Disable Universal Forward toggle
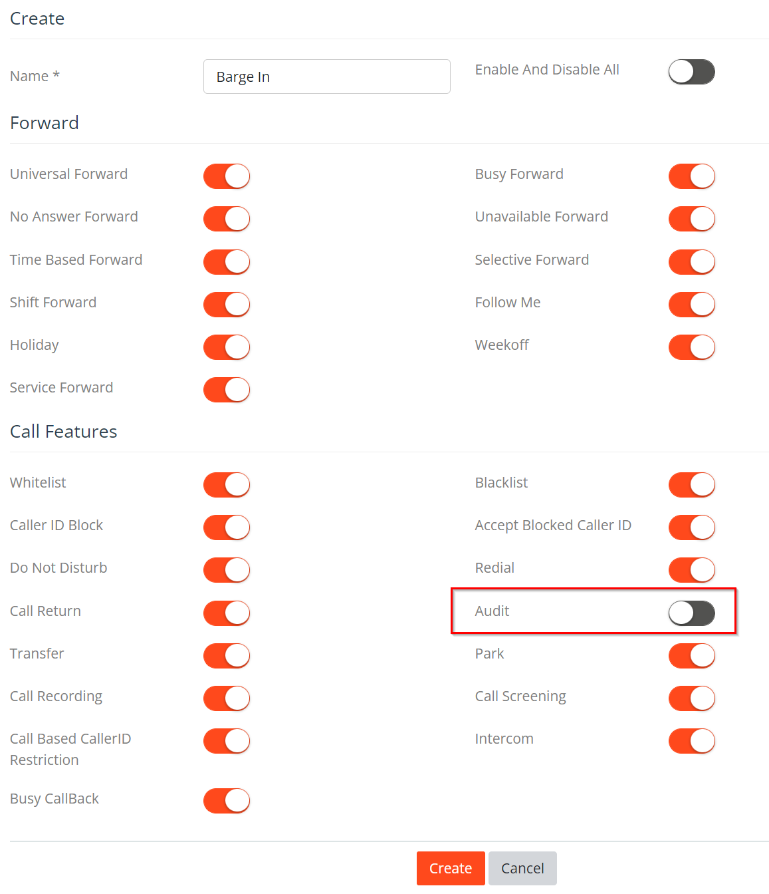Viewport: 769px width, 894px height. tap(227, 176)
